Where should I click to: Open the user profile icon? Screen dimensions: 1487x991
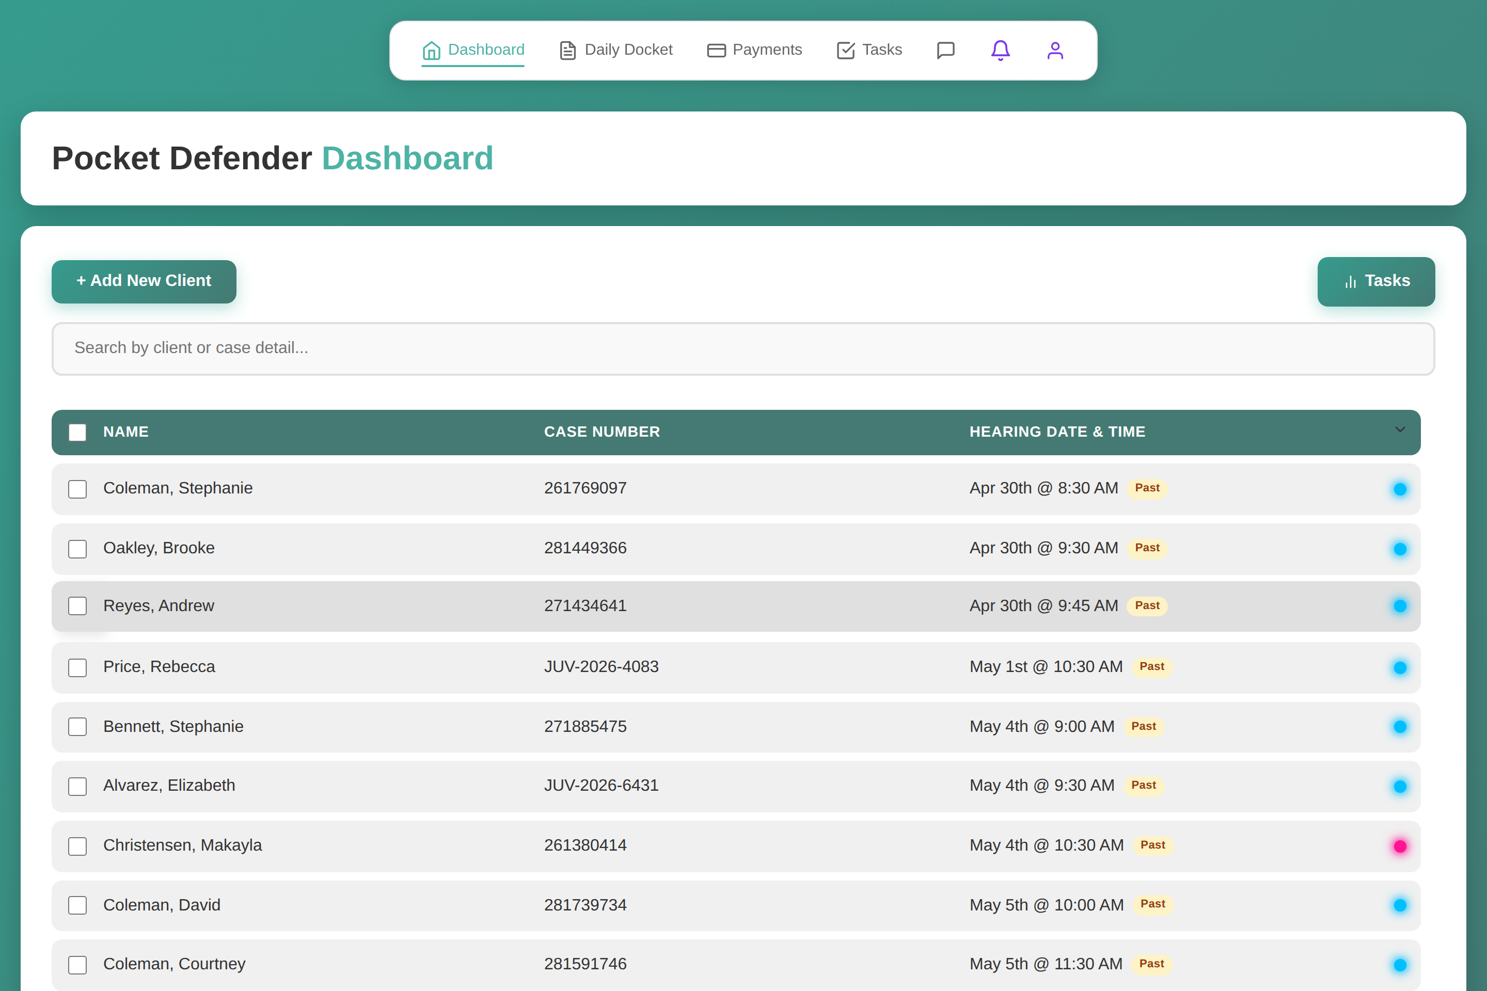[x=1055, y=50]
